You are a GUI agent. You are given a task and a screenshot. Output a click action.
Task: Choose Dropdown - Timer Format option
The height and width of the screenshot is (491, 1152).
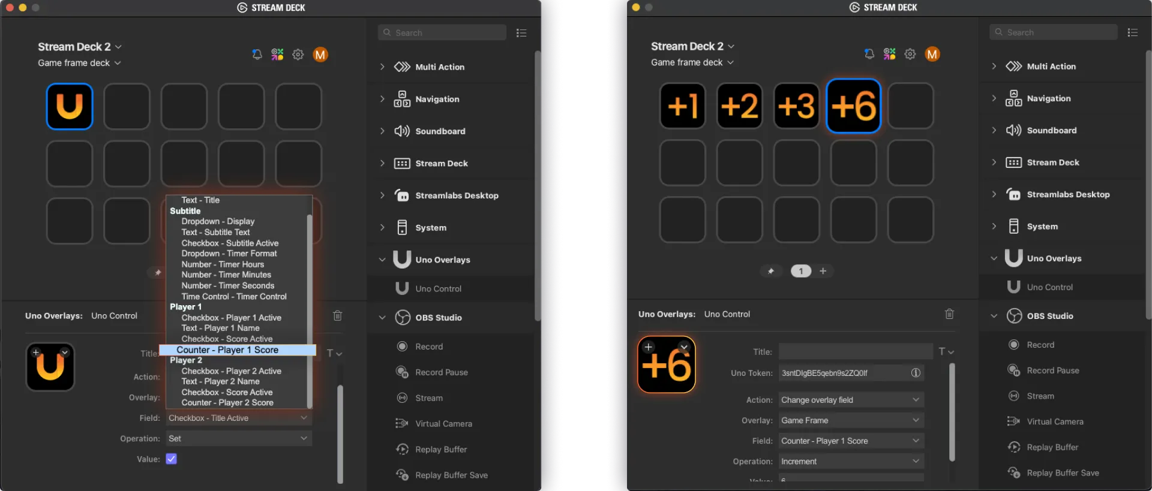click(229, 254)
